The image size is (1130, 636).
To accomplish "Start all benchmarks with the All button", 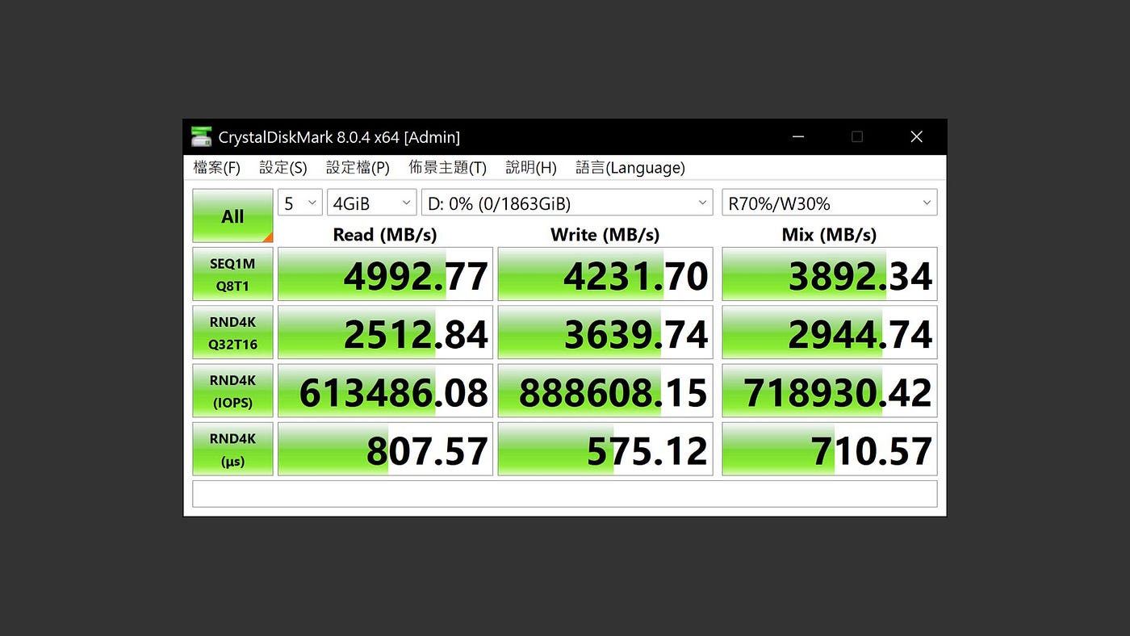I will click(x=232, y=215).
